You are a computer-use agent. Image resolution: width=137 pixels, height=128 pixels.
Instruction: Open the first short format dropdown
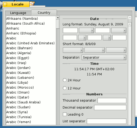point(73,50)
